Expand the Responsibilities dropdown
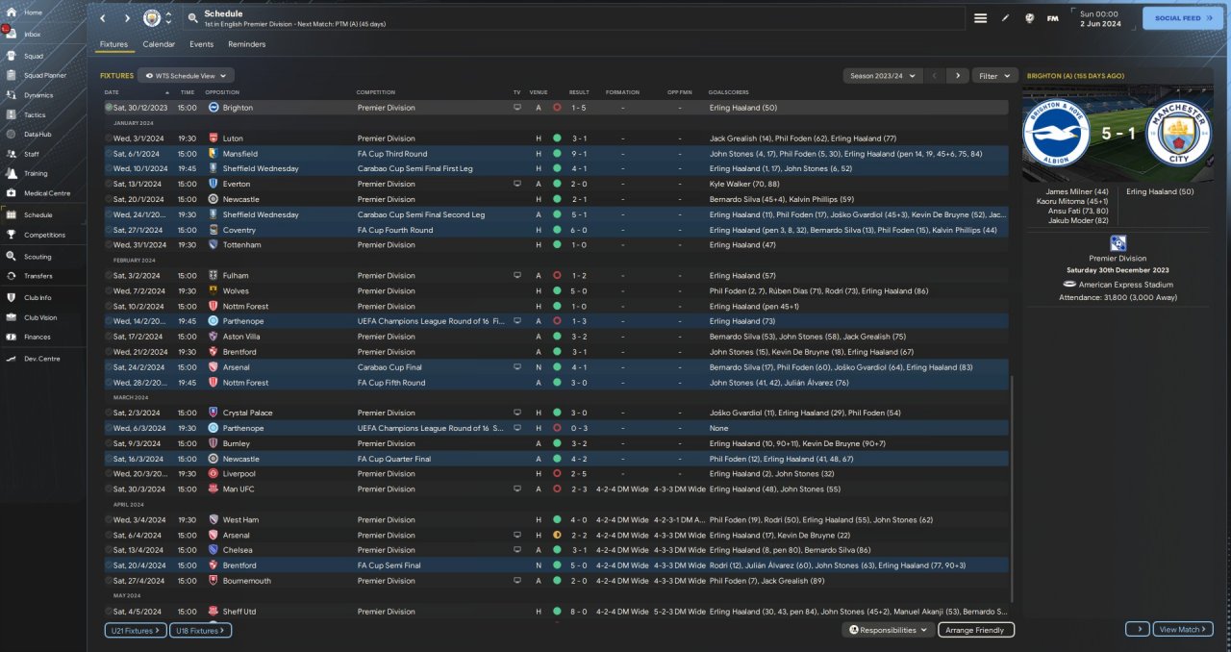 coord(888,630)
